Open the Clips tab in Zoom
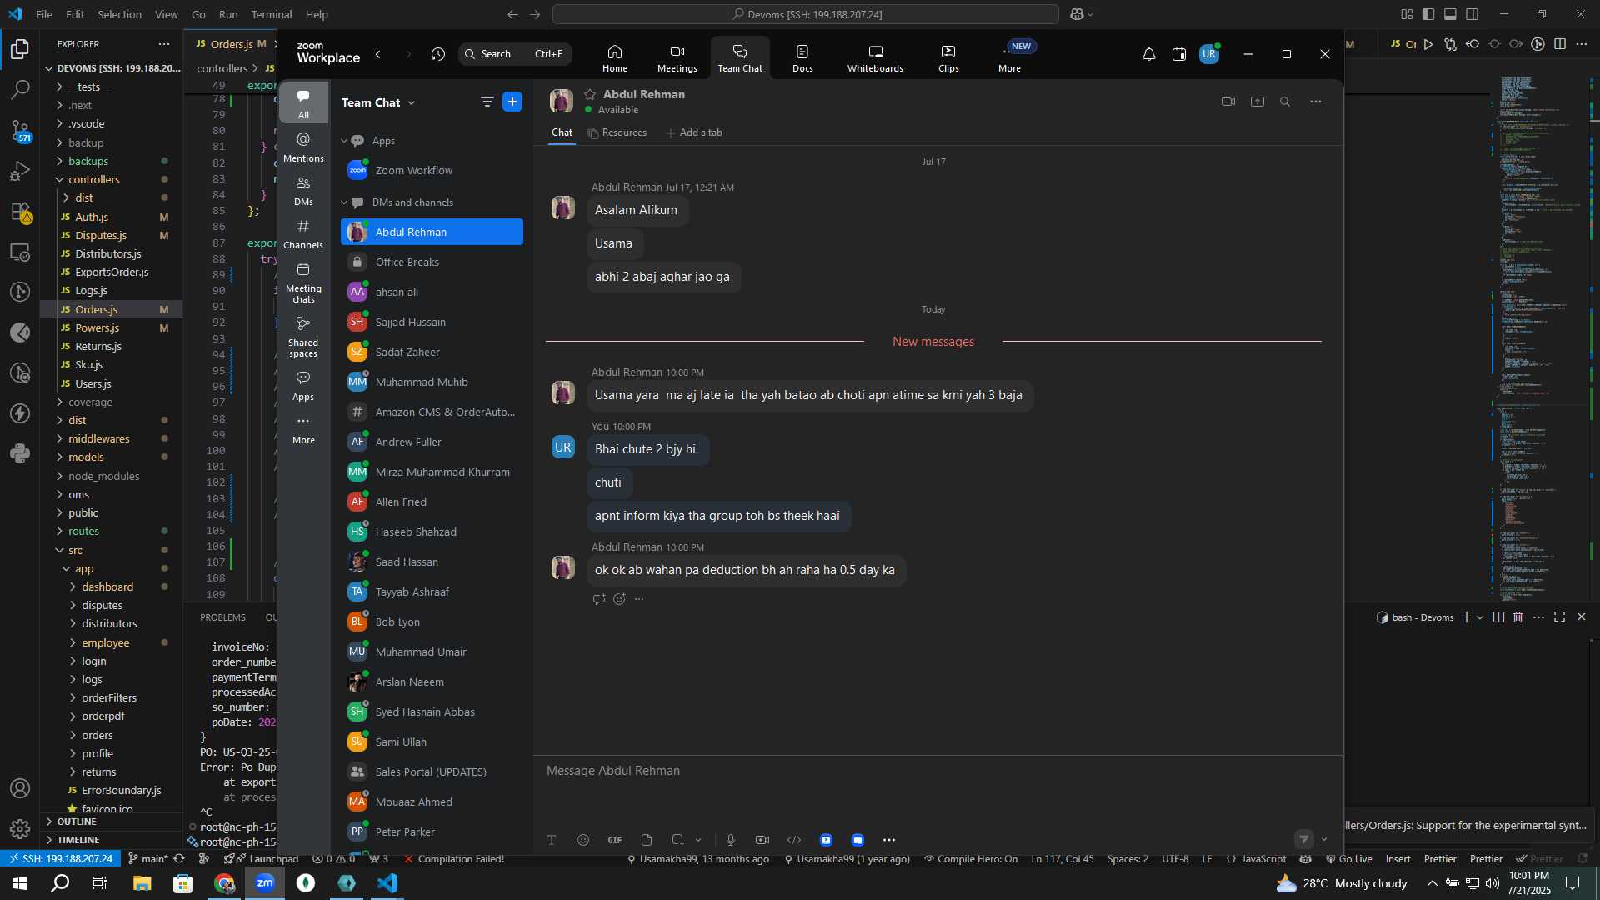Screen dimensions: 1600x900 click(948, 58)
